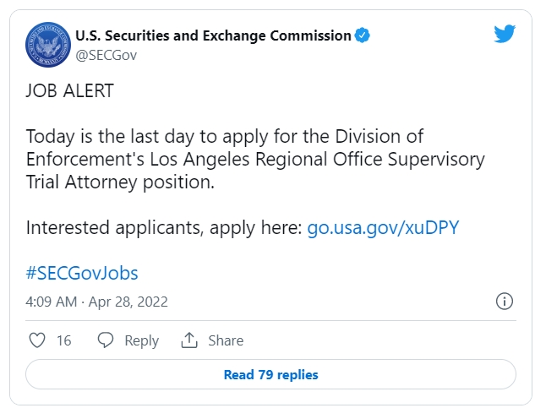The height and width of the screenshot is (408, 535).
Task: Click the word Commission in header
Action: (310, 35)
